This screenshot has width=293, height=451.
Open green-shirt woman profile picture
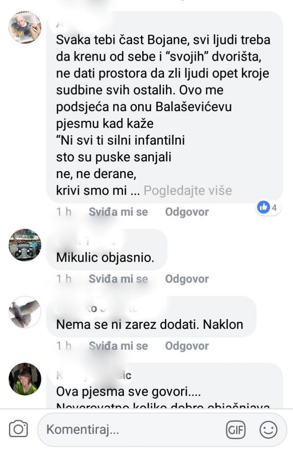pos(25,379)
